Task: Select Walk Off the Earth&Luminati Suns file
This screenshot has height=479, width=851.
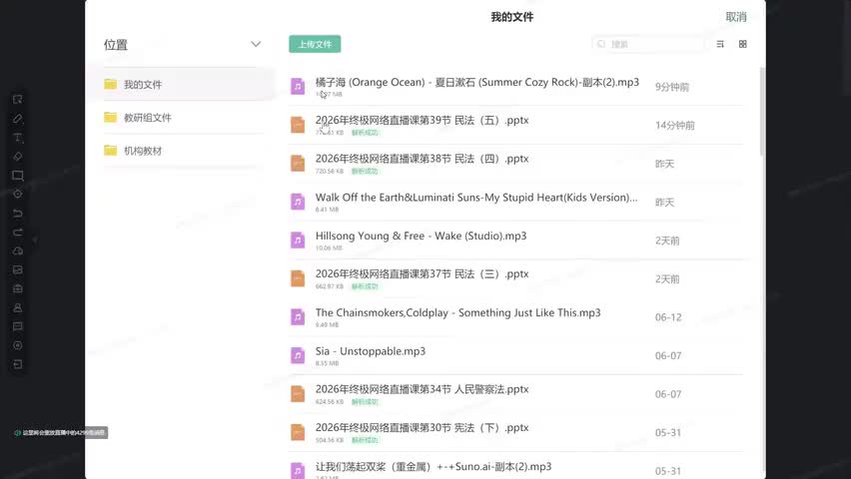Action: click(476, 198)
